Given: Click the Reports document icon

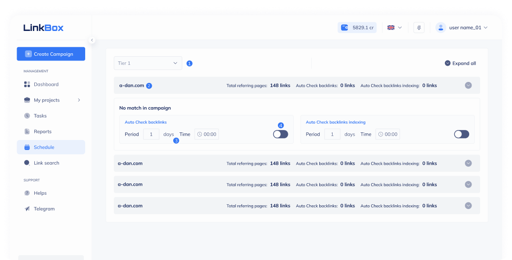Looking at the screenshot, I should [x=27, y=131].
